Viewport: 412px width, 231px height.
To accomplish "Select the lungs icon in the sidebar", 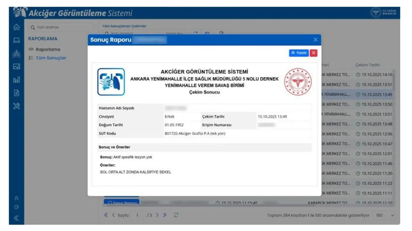I will [x=17, y=54].
